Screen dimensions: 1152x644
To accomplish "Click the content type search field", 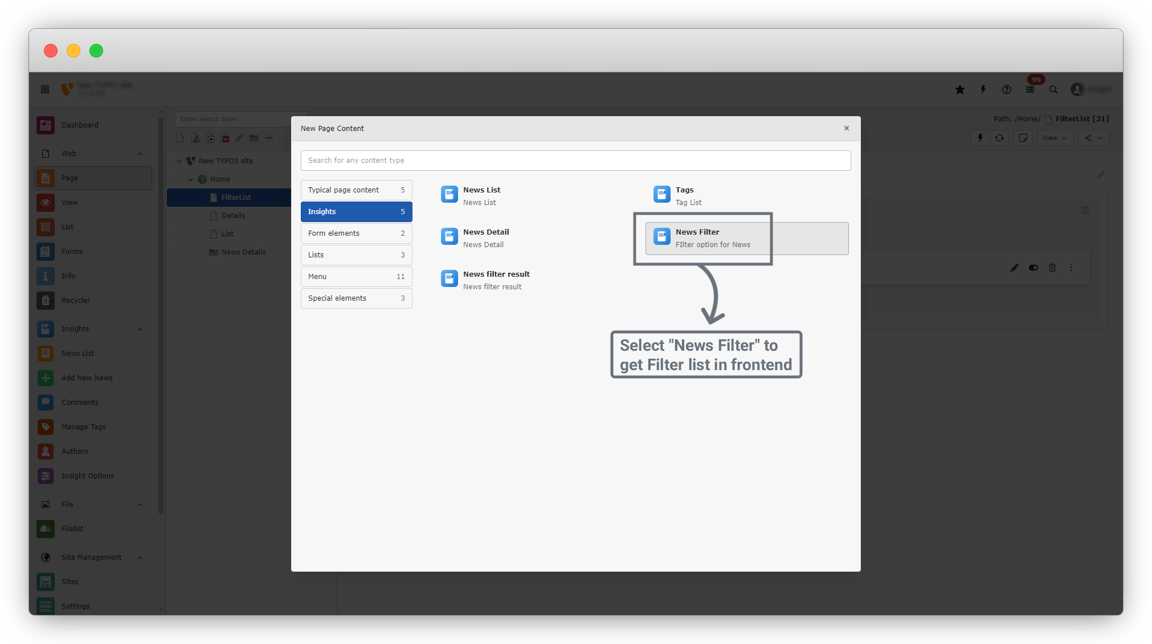I will [x=575, y=161].
